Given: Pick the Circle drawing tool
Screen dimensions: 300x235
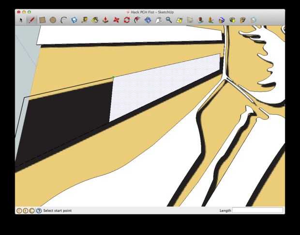Looking at the screenshot, I should click(x=53, y=20).
